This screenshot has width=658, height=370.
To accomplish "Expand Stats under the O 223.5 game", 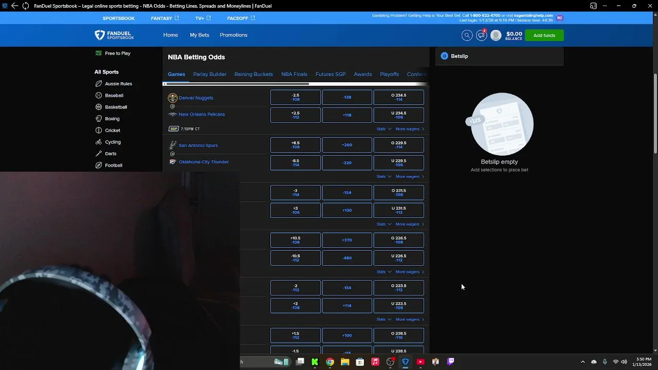I will [x=384, y=320].
